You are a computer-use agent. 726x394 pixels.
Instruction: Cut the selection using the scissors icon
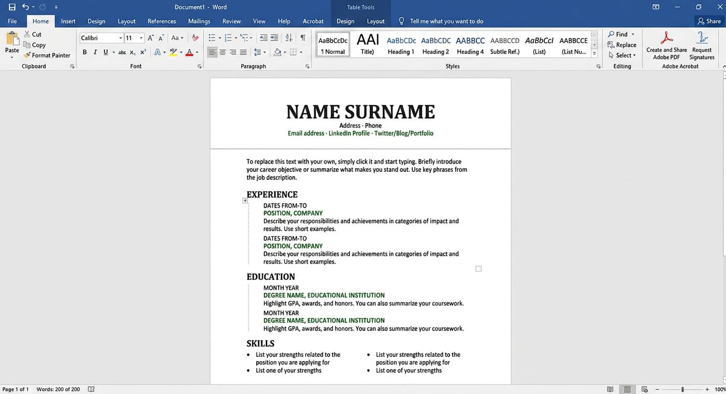click(x=27, y=35)
